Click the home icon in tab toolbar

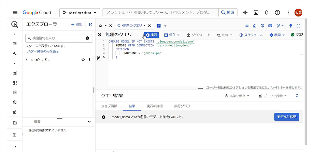pos(255,26)
